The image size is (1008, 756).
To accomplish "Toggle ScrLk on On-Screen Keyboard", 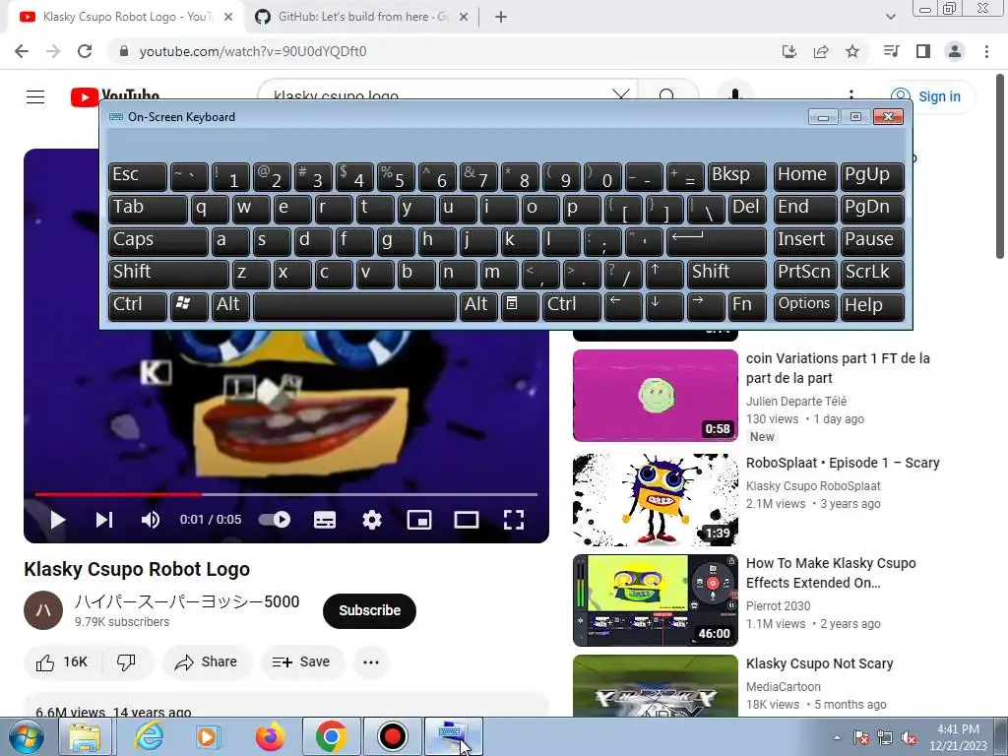I will pyautogui.click(x=872, y=274).
